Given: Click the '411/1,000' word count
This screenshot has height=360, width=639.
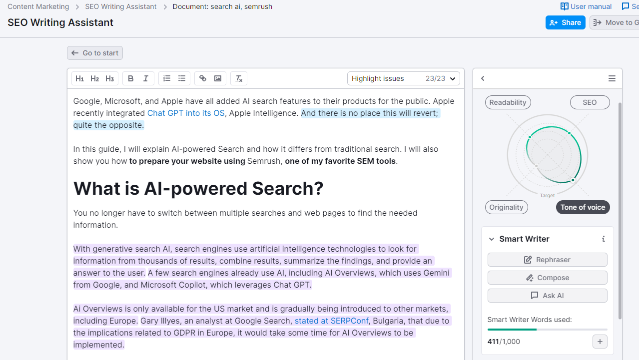Looking at the screenshot, I should tap(504, 342).
